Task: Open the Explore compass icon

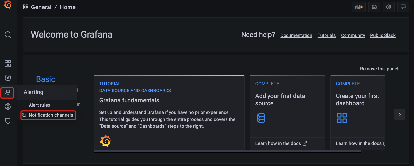Action: tap(8, 78)
